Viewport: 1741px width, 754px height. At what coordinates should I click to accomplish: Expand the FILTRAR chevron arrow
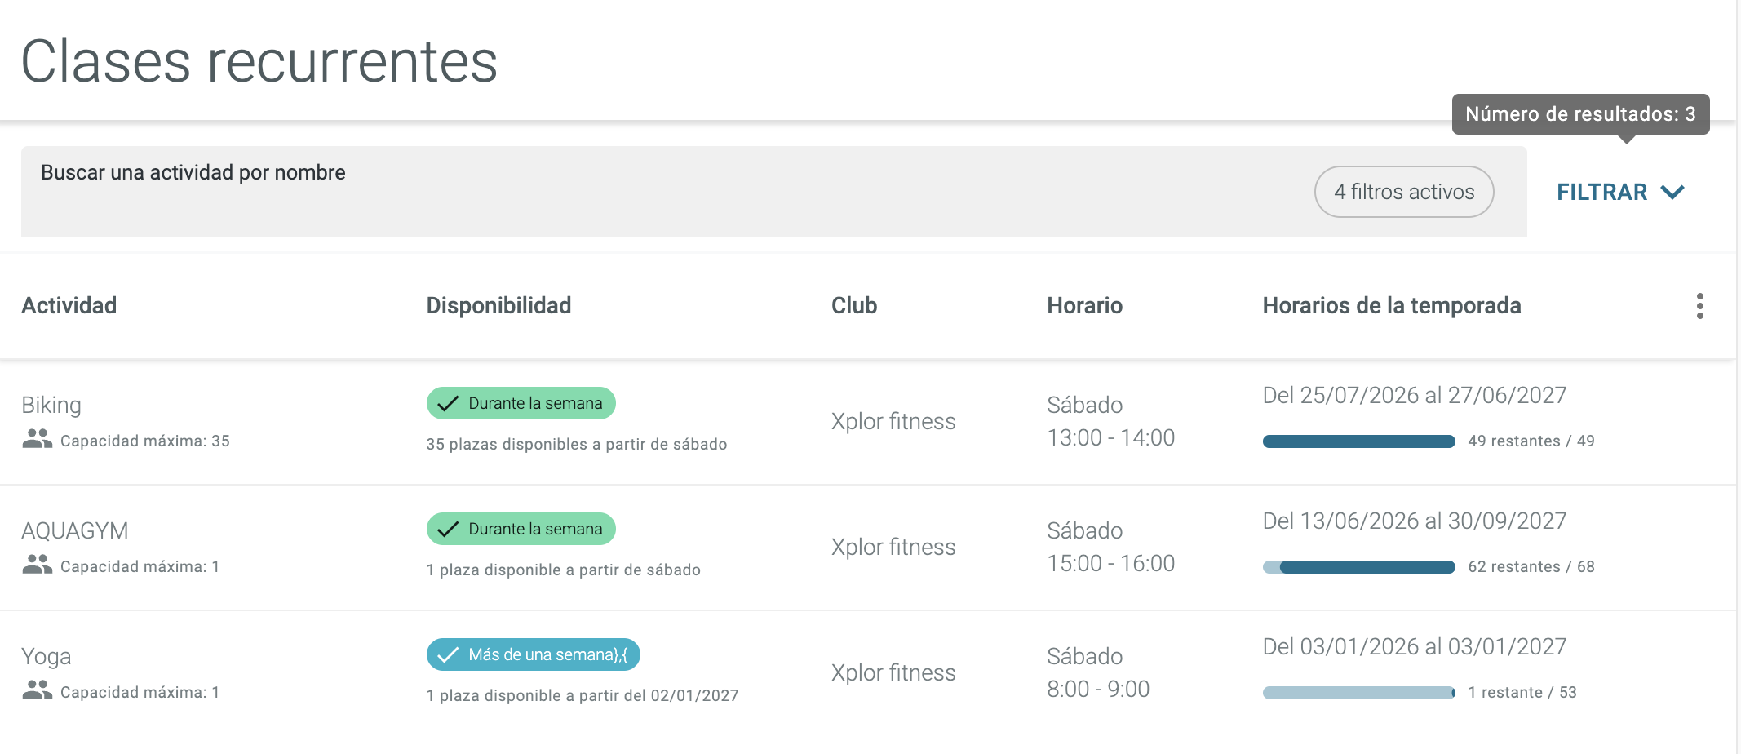pyautogui.click(x=1672, y=193)
